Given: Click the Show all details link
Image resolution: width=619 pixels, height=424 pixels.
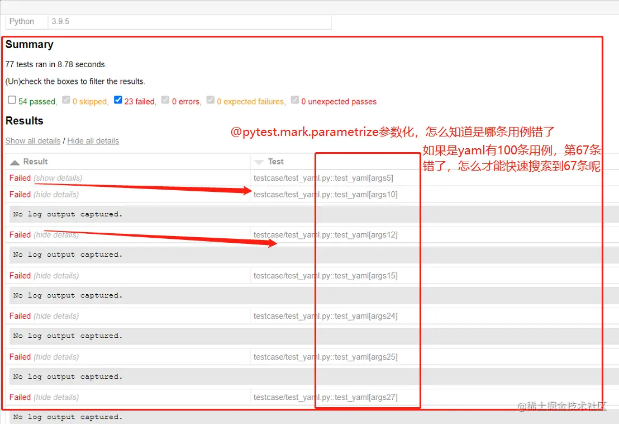Looking at the screenshot, I should pyautogui.click(x=33, y=140).
